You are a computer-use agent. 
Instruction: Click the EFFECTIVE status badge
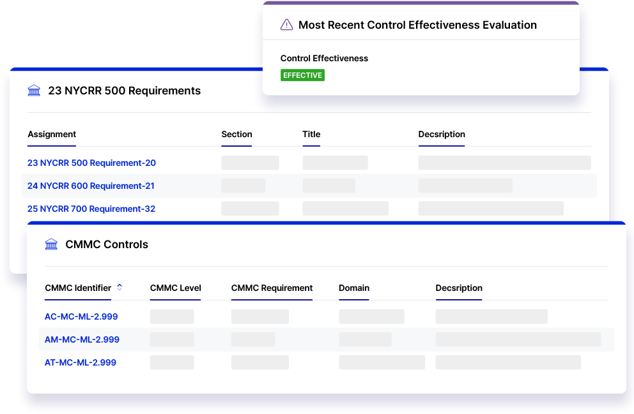point(302,75)
